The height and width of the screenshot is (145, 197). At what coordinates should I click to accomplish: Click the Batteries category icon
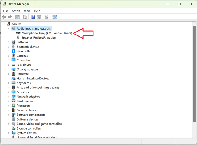(x=14, y=42)
